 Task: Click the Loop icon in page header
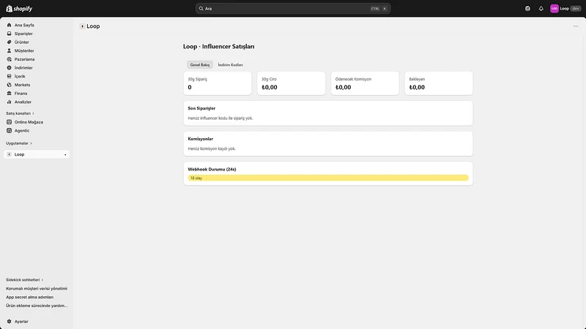coord(82,26)
